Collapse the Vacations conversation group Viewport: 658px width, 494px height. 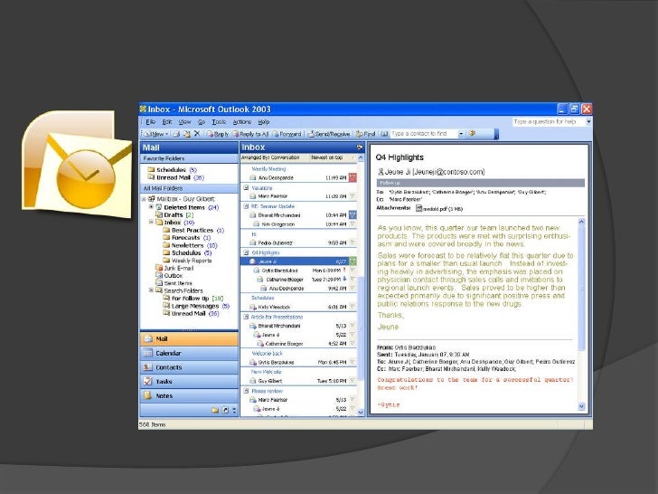pos(247,188)
